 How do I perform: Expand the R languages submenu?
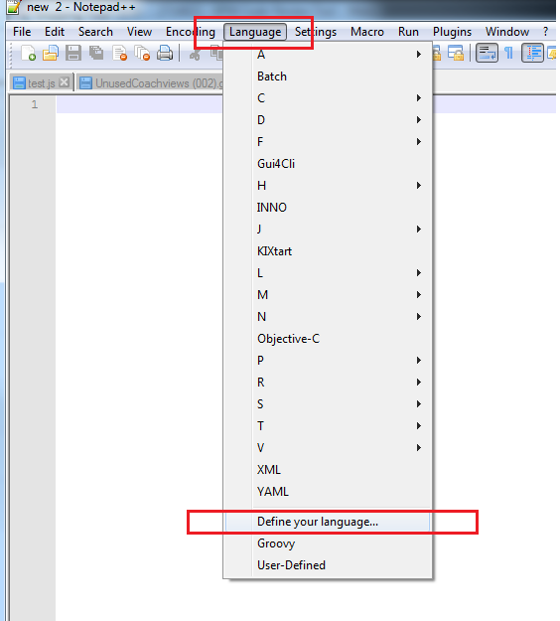click(328, 383)
